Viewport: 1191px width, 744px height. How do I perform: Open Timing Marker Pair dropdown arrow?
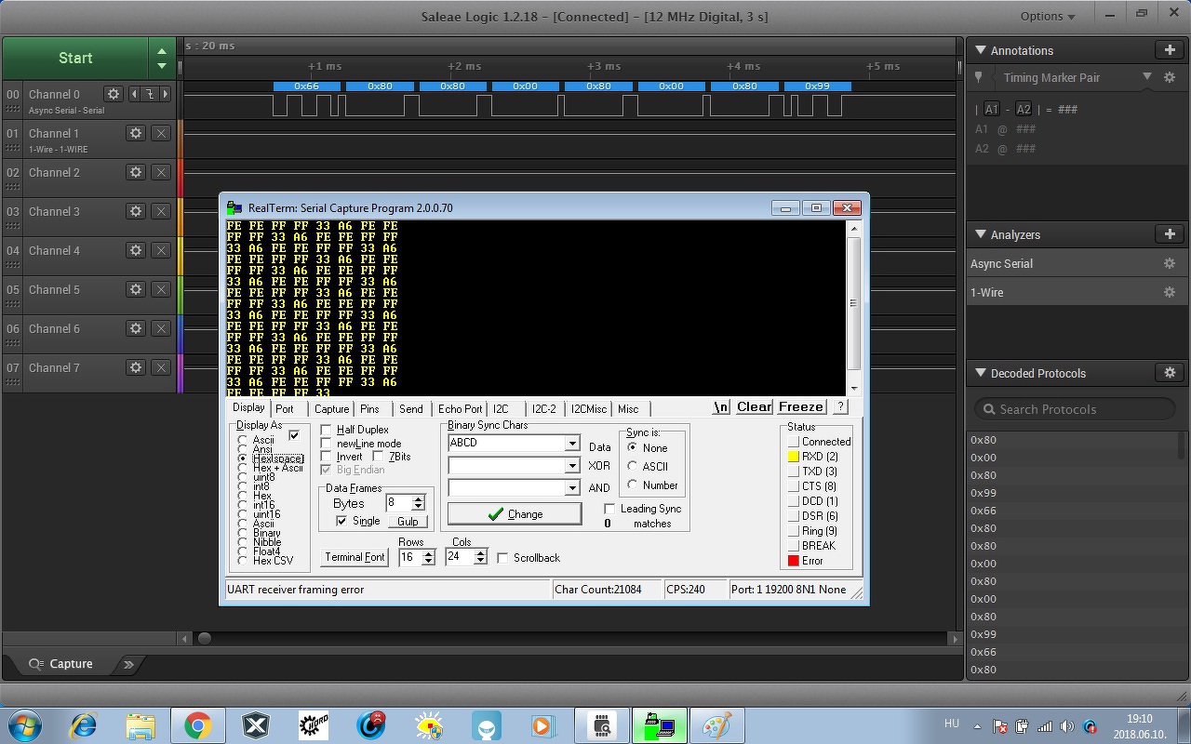[1147, 77]
